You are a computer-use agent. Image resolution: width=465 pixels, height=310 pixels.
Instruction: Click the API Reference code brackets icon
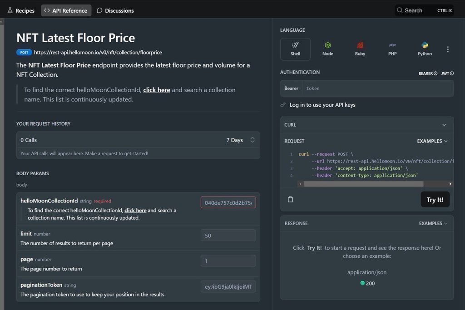47,10
